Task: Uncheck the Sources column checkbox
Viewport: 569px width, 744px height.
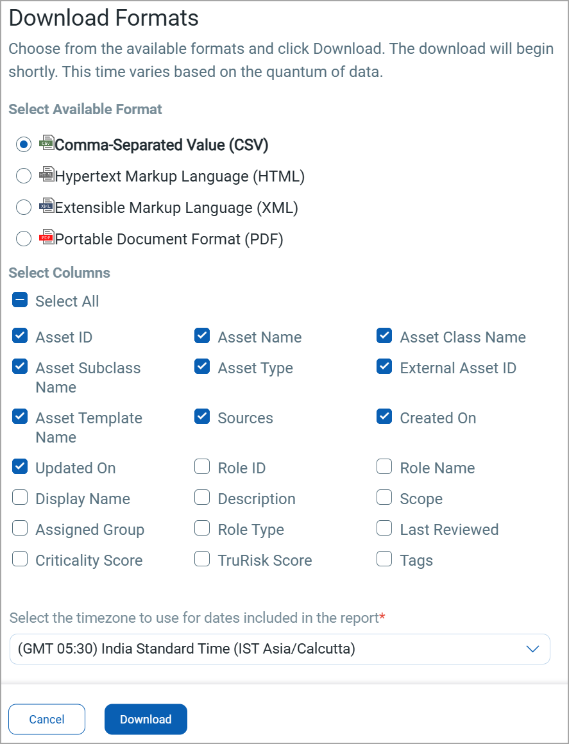Action: click(202, 417)
